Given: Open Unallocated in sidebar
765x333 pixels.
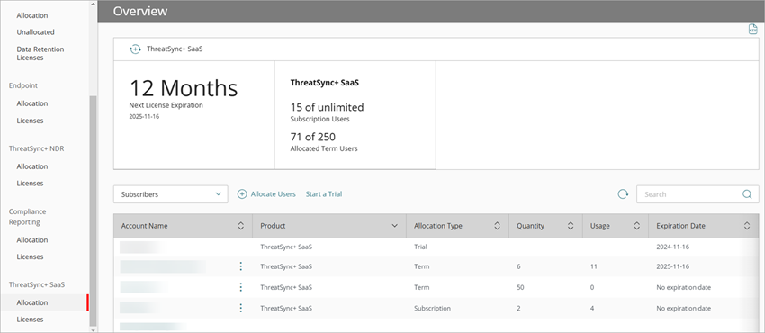Looking at the screenshot, I should tap(36, 32).
